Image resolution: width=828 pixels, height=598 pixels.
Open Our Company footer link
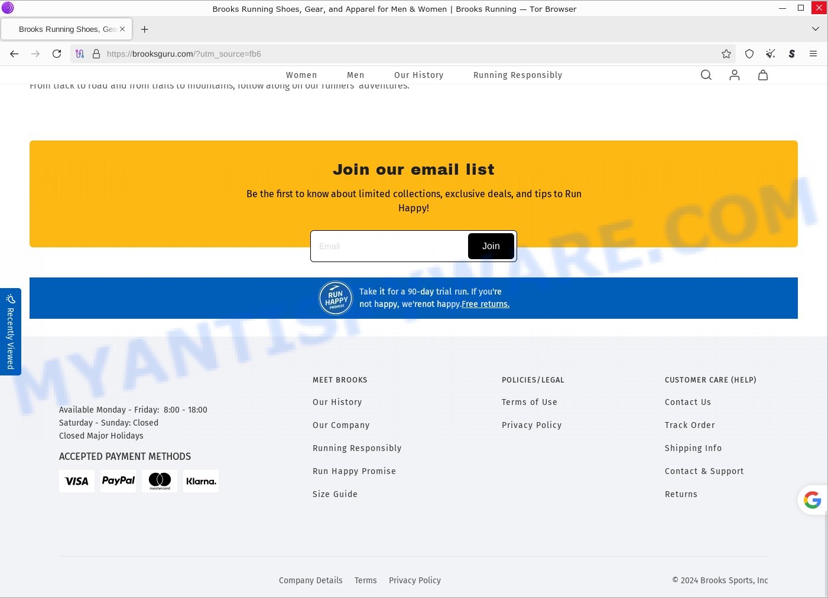click(x=341, y=425)
